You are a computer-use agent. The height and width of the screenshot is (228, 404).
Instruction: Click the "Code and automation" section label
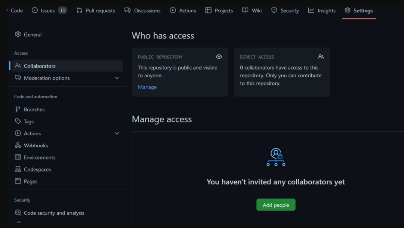(x=36, y=97)
